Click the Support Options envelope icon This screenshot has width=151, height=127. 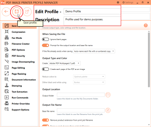(7, 109)
